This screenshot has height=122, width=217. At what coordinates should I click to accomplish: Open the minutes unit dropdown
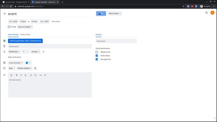36,52
